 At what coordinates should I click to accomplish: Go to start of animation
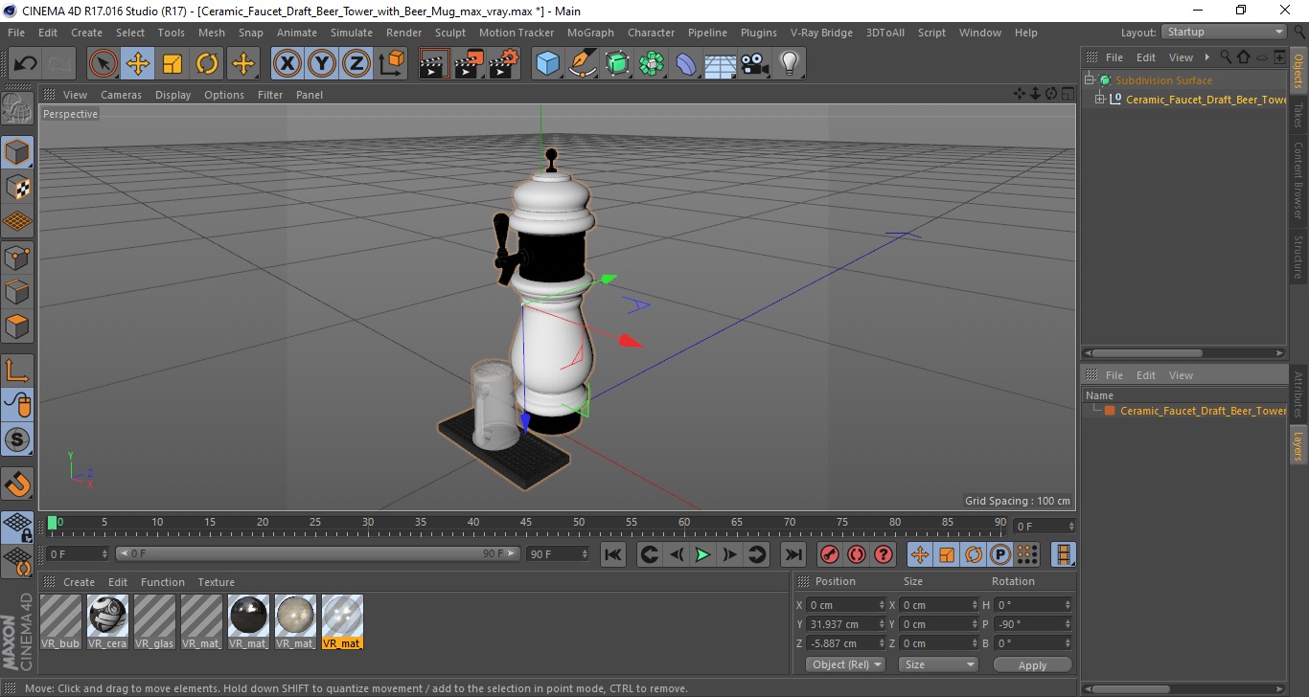click(613, 554)
